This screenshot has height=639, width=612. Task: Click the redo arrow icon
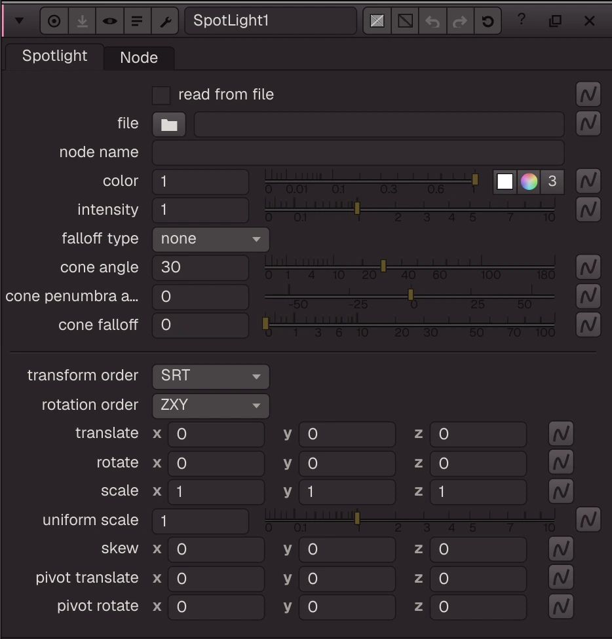tap(460, 21)
